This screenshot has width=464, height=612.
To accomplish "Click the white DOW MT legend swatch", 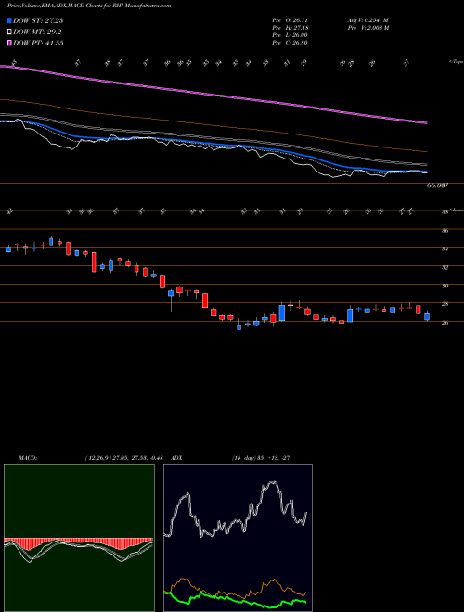I will pyautogui.click(x=9, y=32).
